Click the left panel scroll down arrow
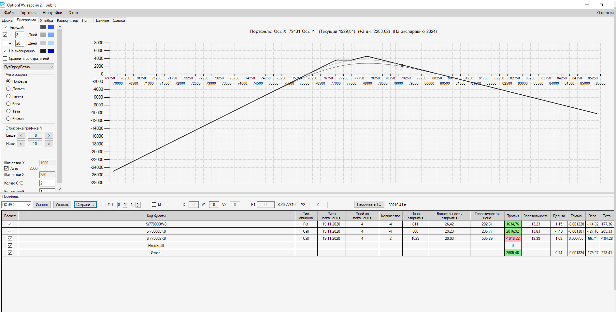Image resolution: width=616 pixels, height=312 pixels. tap(60, 189)
